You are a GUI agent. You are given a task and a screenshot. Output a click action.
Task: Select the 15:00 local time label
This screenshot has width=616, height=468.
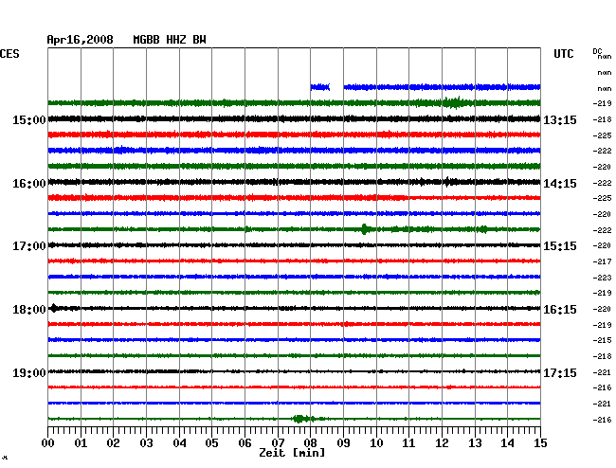coord(28,120)
